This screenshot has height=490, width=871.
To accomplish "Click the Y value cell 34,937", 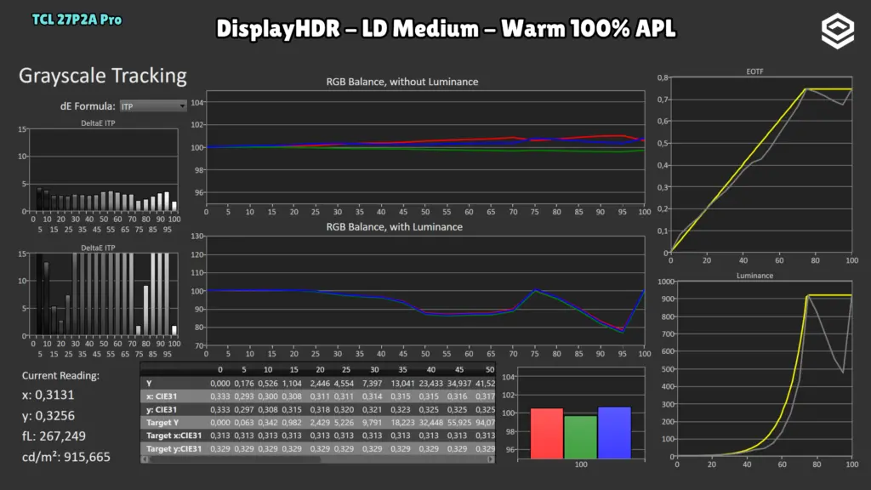I will [x=459, y=384].
